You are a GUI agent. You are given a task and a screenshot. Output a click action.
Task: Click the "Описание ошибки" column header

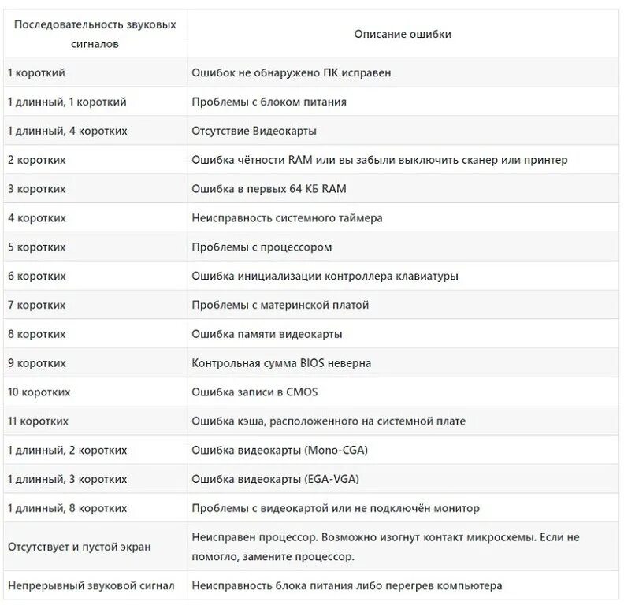point(403,35)
